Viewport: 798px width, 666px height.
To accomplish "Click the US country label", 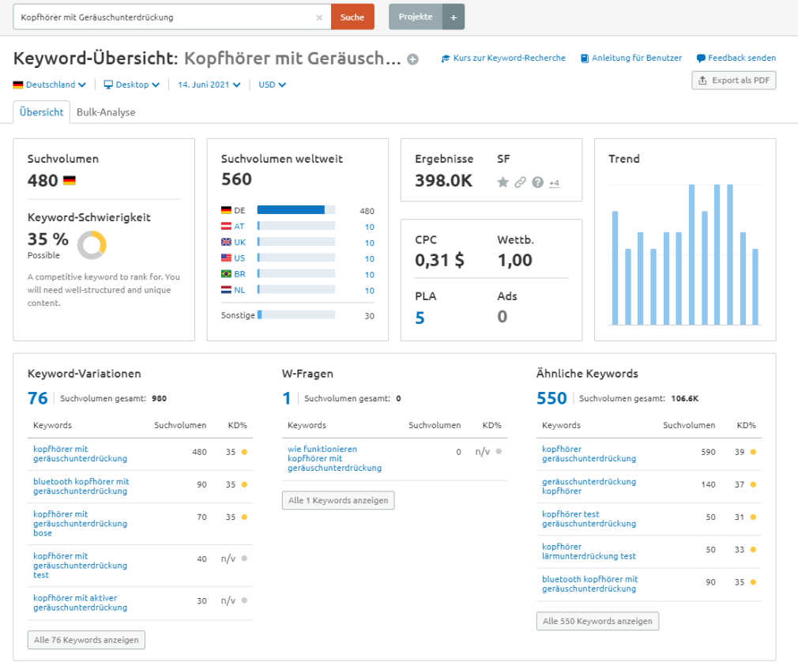I will pyautogui.click(x=239, y=258).
